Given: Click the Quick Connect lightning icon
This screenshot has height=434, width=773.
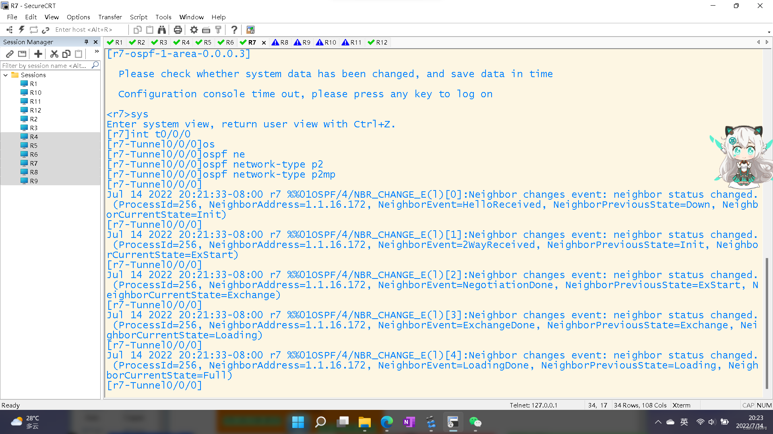Looking at the screenshot, I should 22,30.
